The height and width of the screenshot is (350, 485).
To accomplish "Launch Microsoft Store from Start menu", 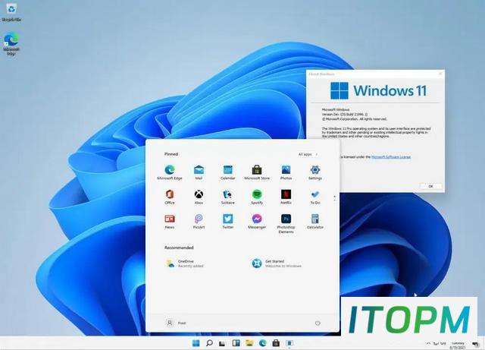I will 257,172.
